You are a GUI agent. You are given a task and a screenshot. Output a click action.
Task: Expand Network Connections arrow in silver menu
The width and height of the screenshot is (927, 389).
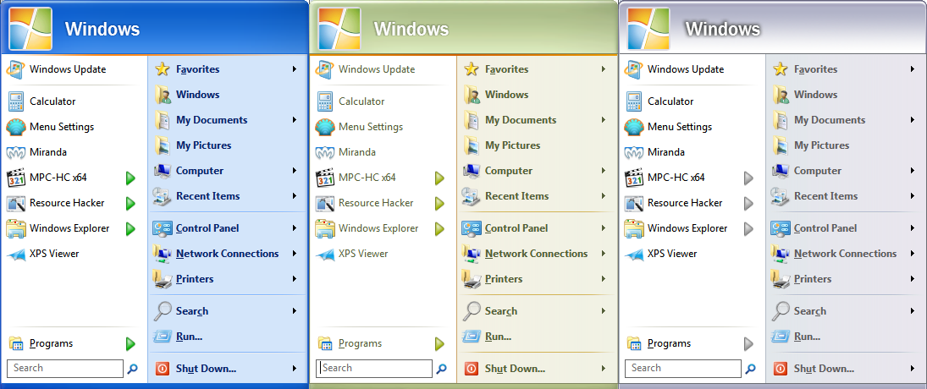(x=913, y=254)
